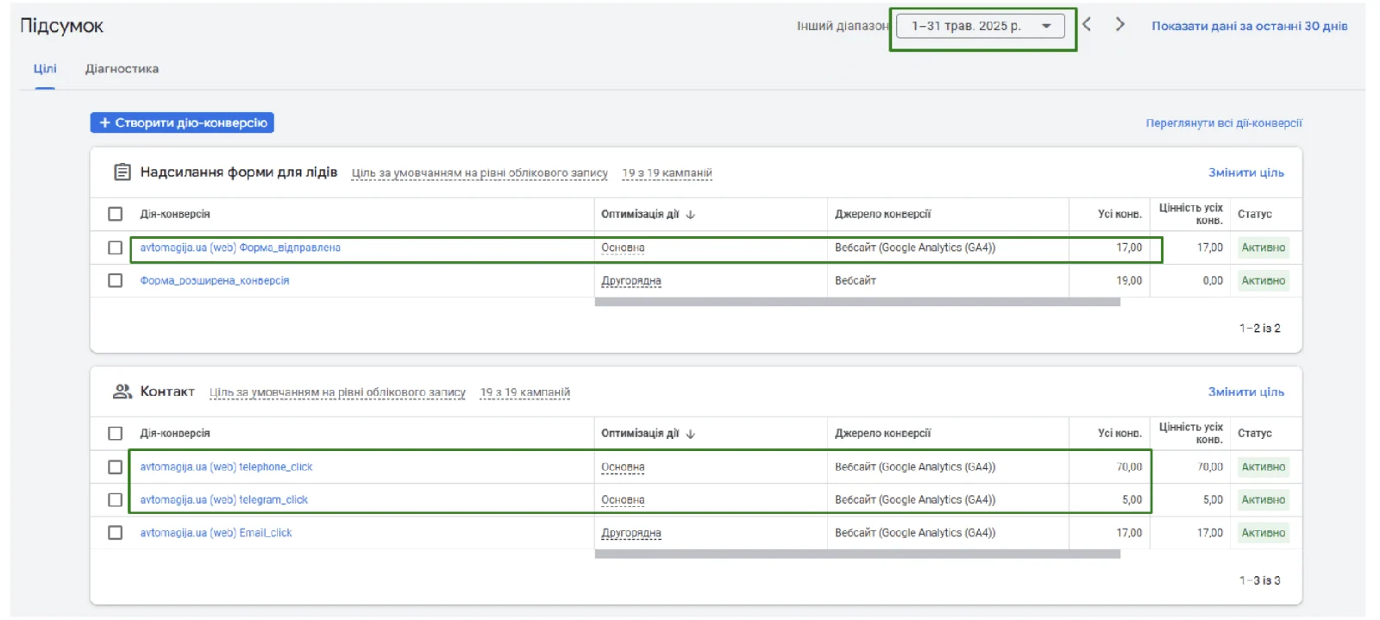The image size is (1380, 620).
Task: Click account-default goal label for Контакт
Action: [337, 392]
